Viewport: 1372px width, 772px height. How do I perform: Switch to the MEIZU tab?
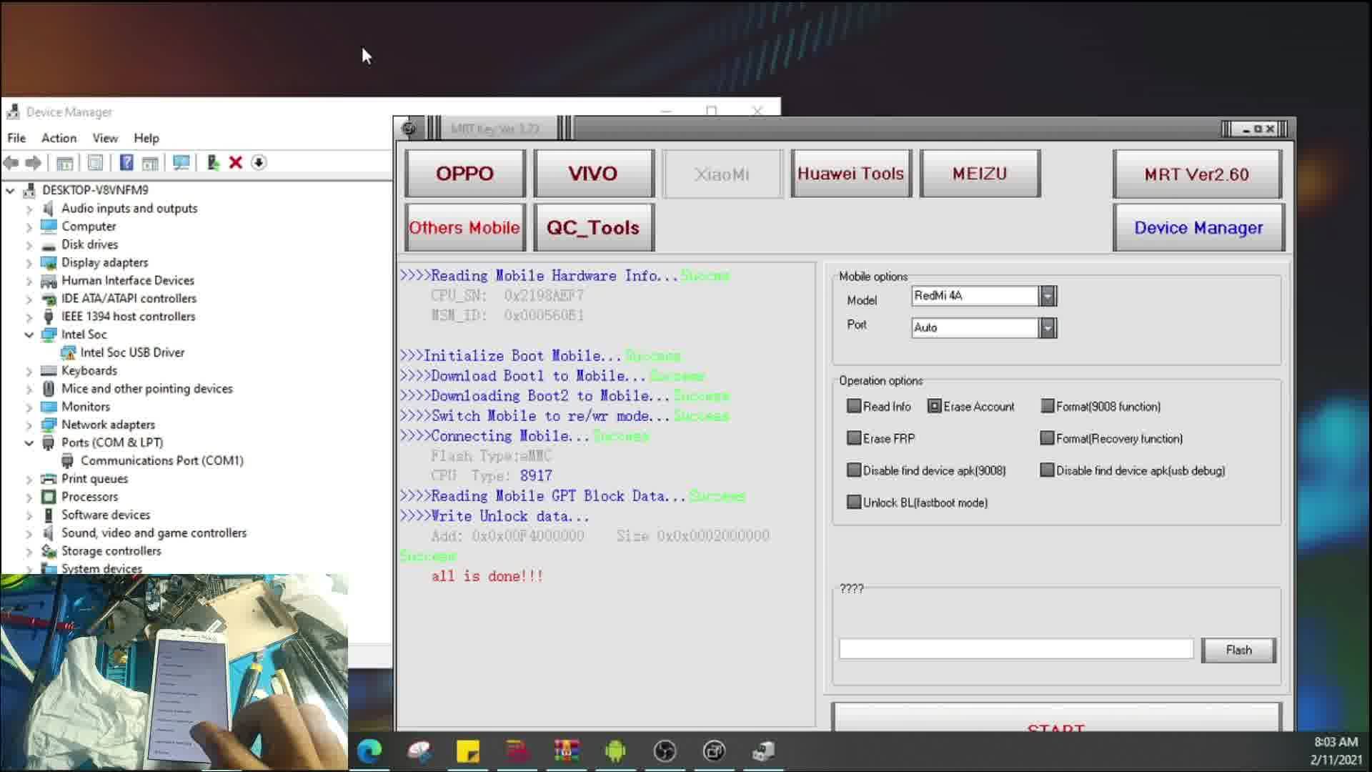[980, 174]
